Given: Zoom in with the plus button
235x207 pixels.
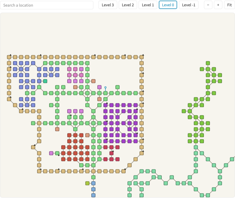Looking at the screenshot, I should click(x=218, y=5).
